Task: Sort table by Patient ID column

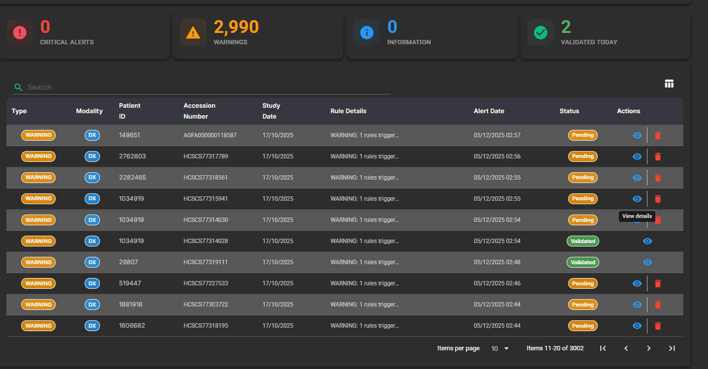Action: 129,111
